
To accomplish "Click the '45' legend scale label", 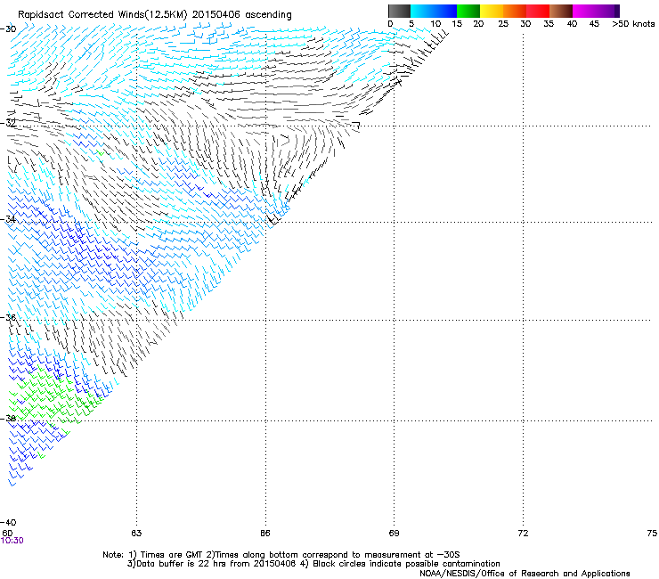I will [x=594, y=24].
